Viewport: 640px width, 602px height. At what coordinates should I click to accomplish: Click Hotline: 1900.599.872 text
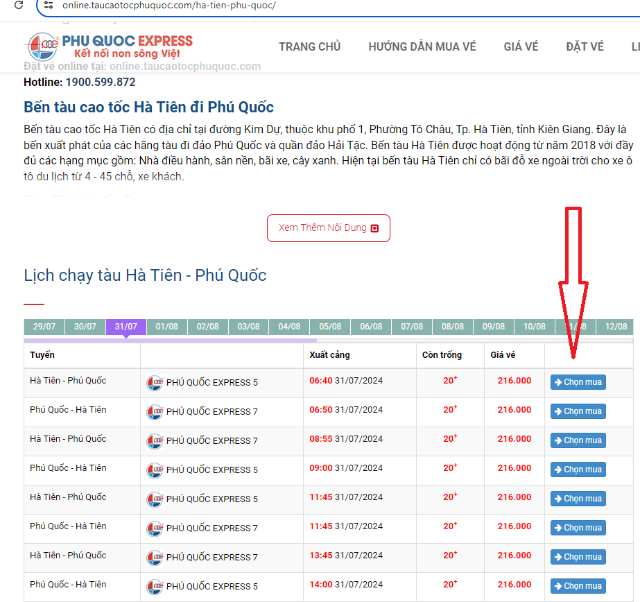80,83
